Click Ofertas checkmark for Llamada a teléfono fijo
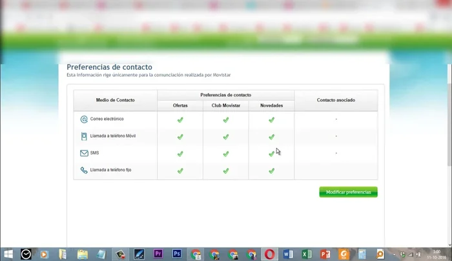The image size is (452, 261). point(180,171)
